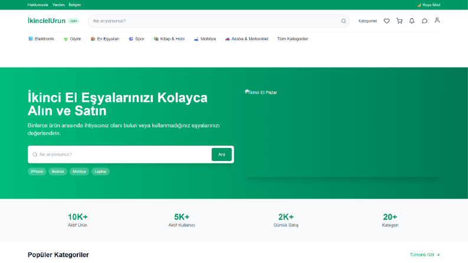
Task: Open the user profile icon
Action: point(437,20)
